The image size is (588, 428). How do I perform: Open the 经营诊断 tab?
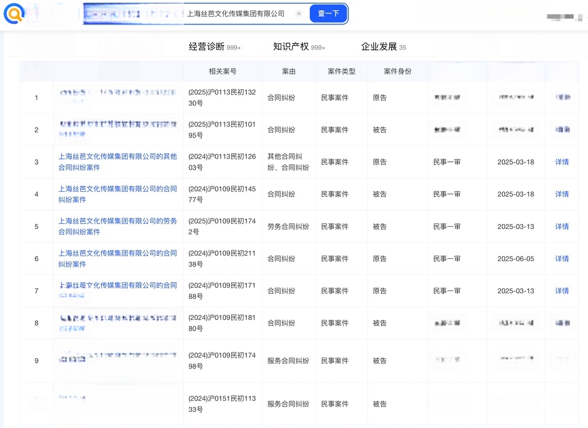click(x=215, y=47)
